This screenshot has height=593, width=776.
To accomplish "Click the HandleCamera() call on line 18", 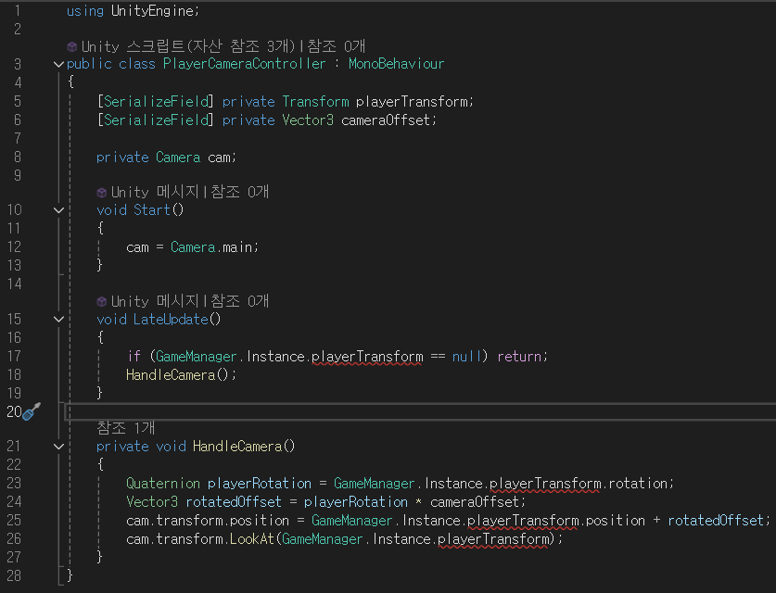I will tap(177, 374).
